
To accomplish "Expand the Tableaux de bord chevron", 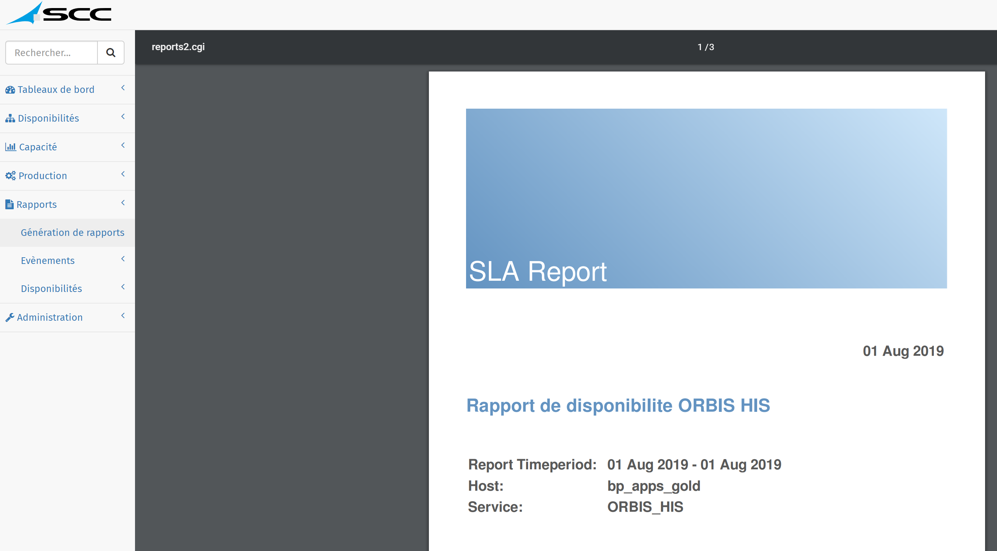I will pos(123,88).
